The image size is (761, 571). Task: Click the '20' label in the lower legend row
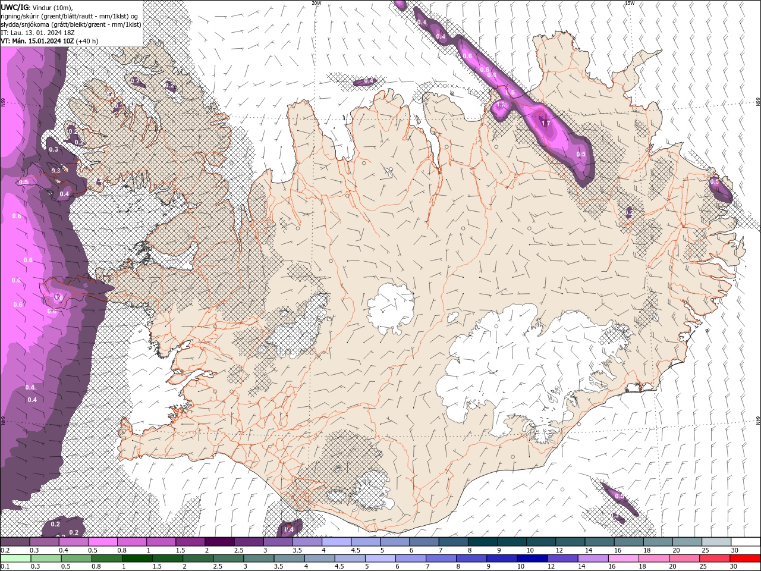point(673,566)
